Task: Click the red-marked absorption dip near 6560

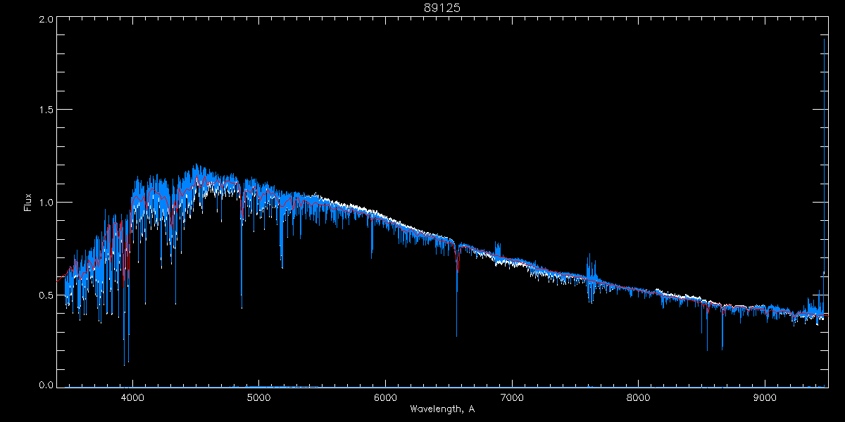Action: click(x=458, y=262)
